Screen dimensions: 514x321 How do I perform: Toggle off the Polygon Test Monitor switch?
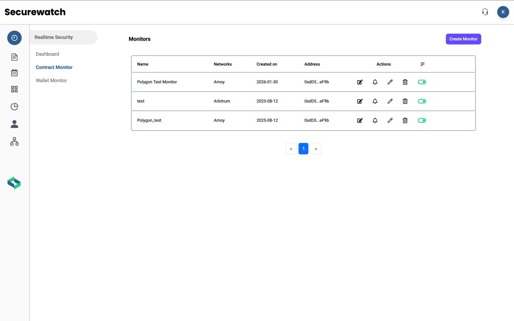422,82
